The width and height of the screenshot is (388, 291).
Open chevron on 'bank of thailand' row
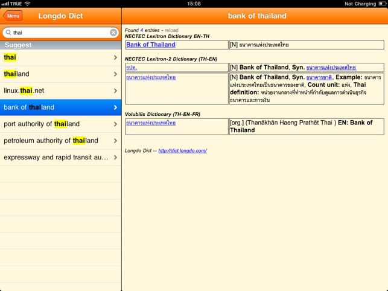click(115, 107)
